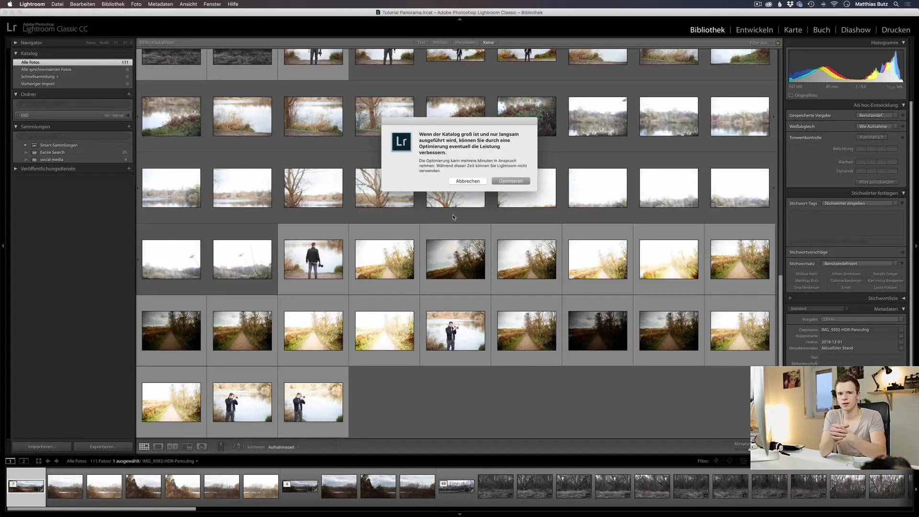Select Keine in library filter bar
919x517 pixels.
[488, 43]
